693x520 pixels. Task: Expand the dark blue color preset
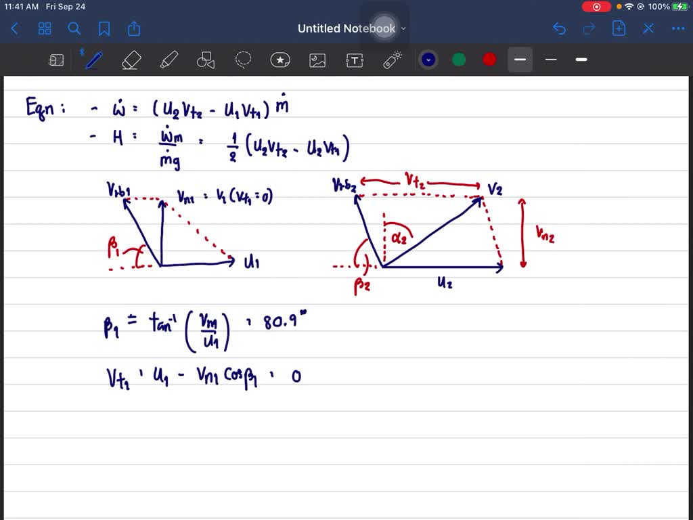click(428, 60)
